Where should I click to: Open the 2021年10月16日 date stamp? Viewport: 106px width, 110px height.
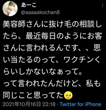[22, 104]
